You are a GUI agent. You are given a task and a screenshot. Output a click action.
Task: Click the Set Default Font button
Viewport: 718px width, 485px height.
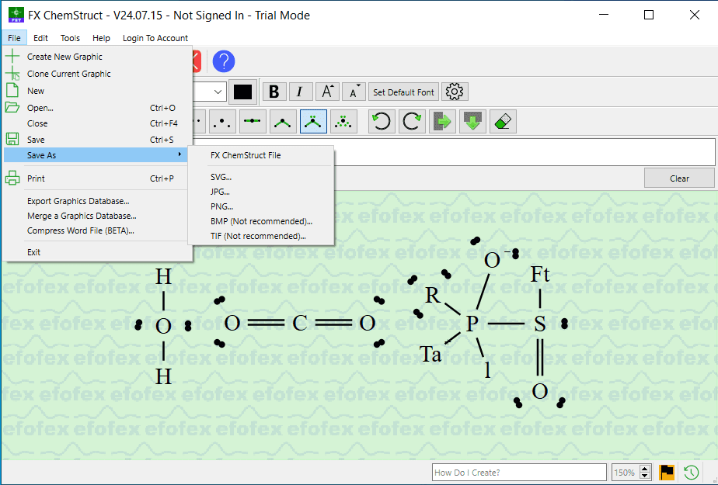(403, 92)
